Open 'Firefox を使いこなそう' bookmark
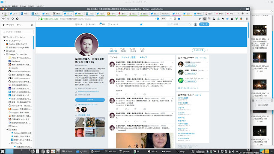The image size is (274, 154). (x=17, y=44)
